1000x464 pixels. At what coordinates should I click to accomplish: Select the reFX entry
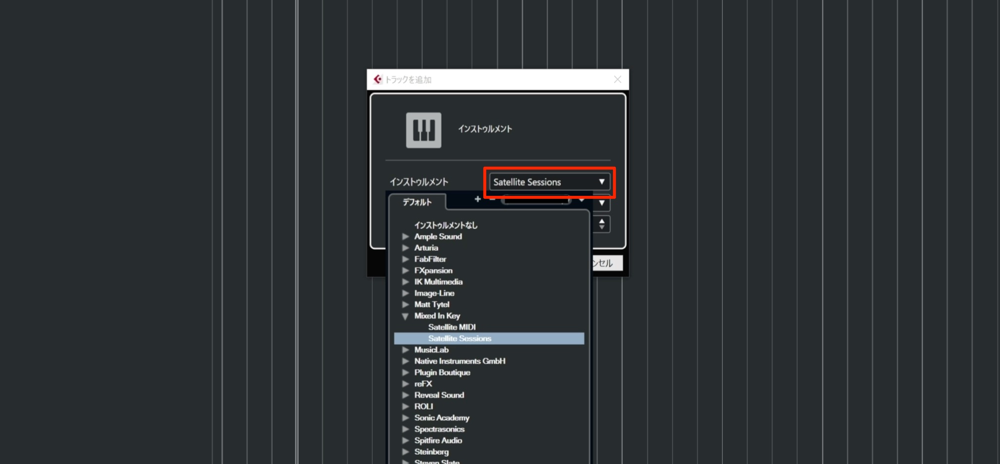pos(423,384)
